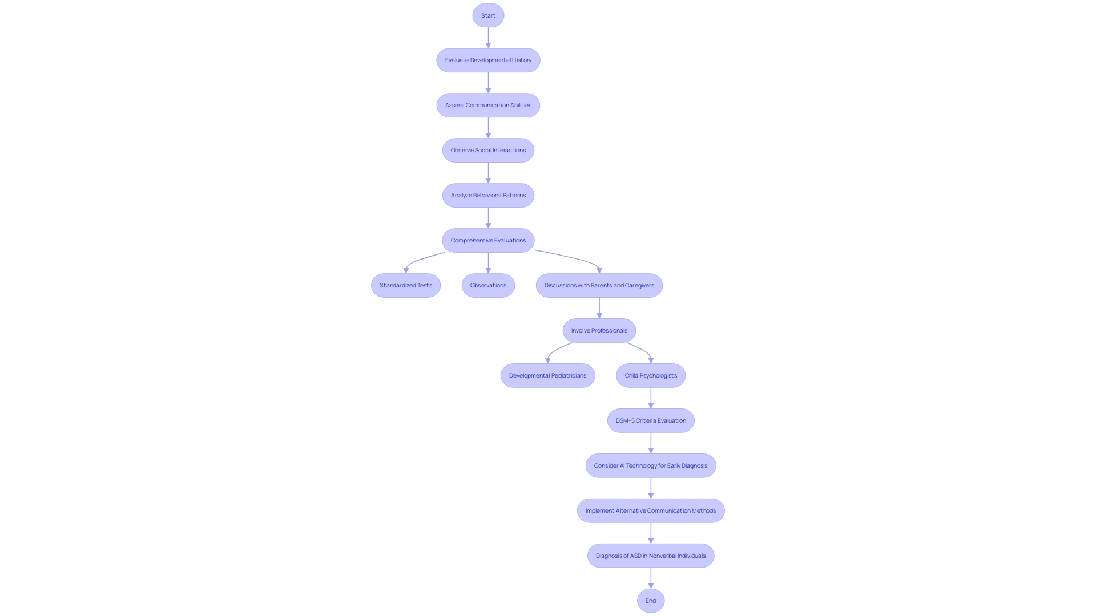Scroll down to view End node
This screenshot has height=616, width=1096.
click(650, 600)
